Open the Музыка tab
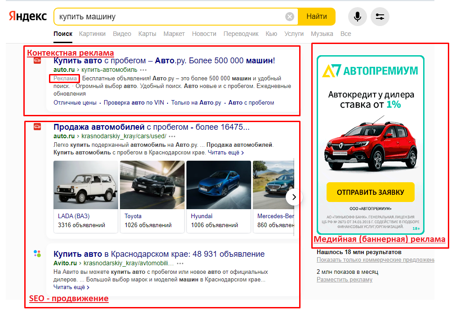 pyautogui.click(x=322, y=34)
